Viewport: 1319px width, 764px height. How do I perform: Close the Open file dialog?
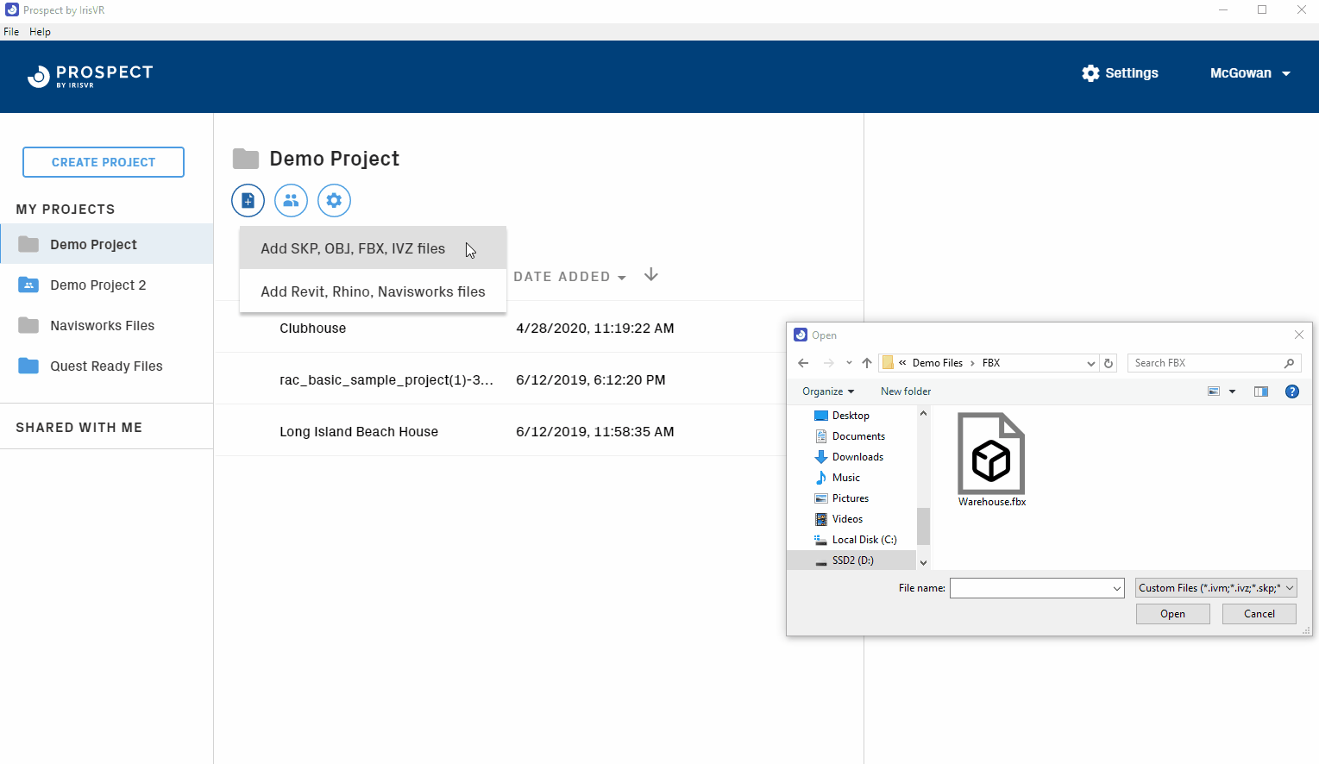pyautogui.click(x=1299, y=335)
